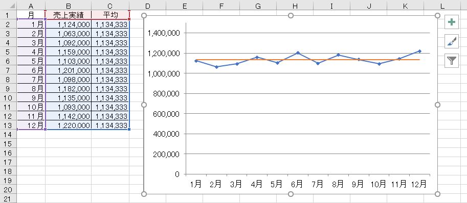
Task: Select row 14 header
Action: (8, 135)
